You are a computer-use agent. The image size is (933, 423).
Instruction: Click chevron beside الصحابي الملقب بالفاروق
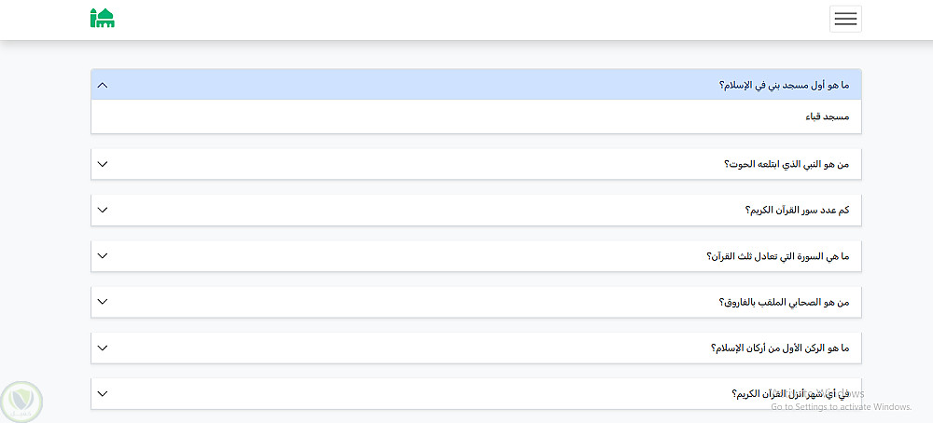click(103, 302)
